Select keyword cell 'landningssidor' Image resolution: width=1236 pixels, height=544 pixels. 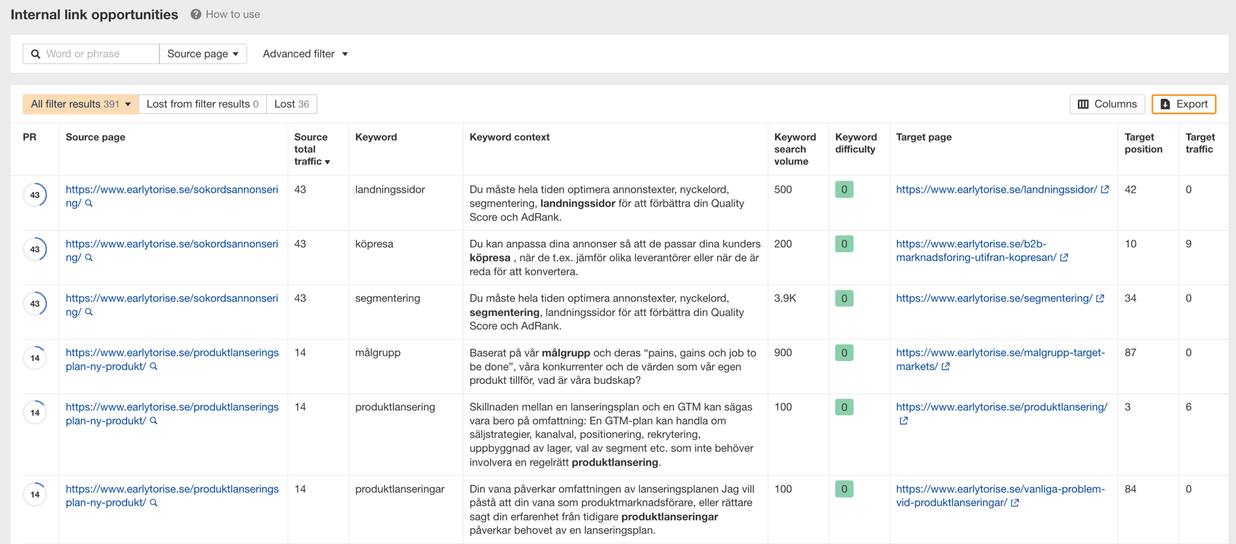[390, 190]
